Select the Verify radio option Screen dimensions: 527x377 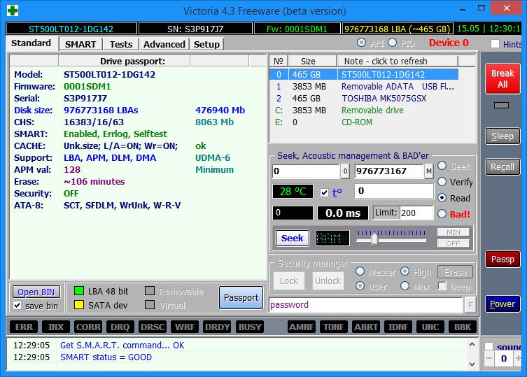(x=442, y=182)
